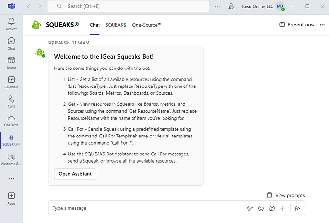
Task: Click into the Type a message field
Action: pyautogui.click(x=146, y=208)
